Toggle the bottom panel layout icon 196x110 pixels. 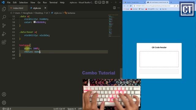pyautogui.click(x=100, y=2)
